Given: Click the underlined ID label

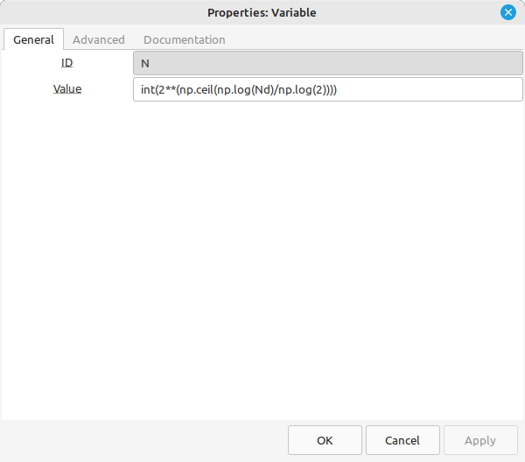Looking at the screenshot, I should (x=67, y=63).
